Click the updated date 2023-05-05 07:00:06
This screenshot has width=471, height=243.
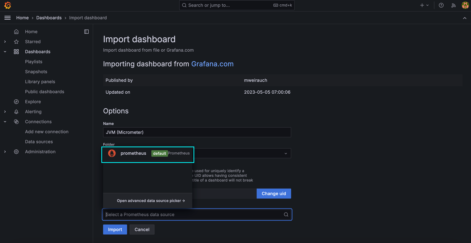267,92
